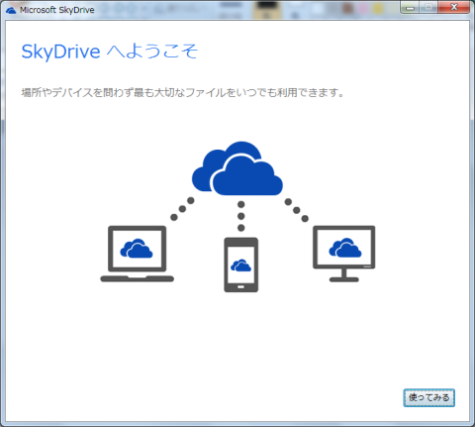Click the laptop device illustration

pos(137,254)
